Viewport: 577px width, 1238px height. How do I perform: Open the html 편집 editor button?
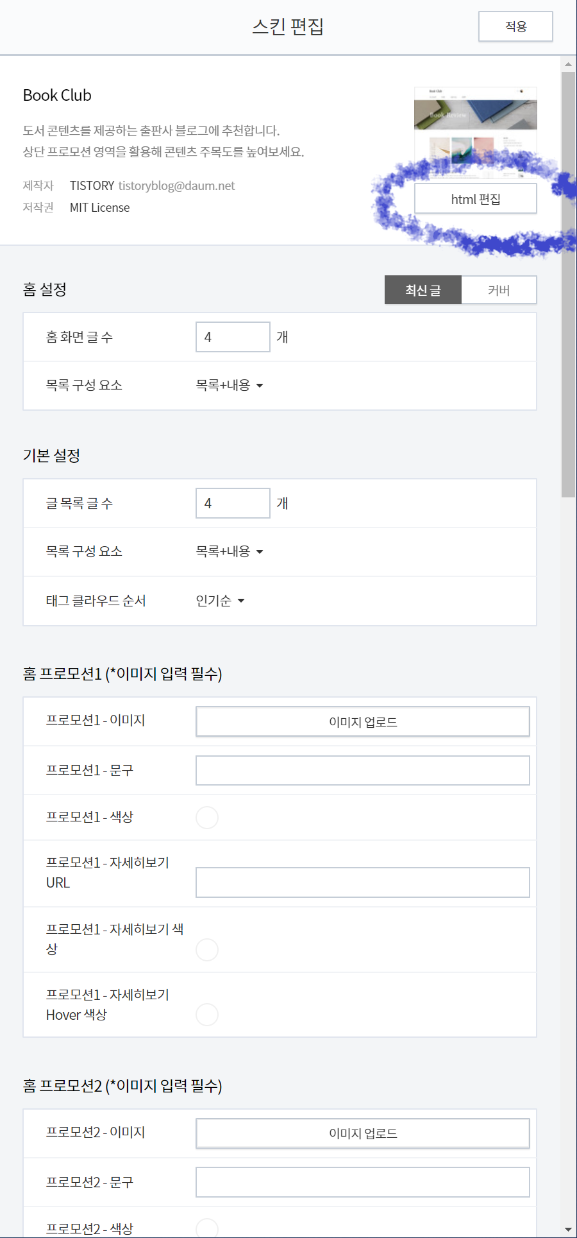[x=475, y=199]
